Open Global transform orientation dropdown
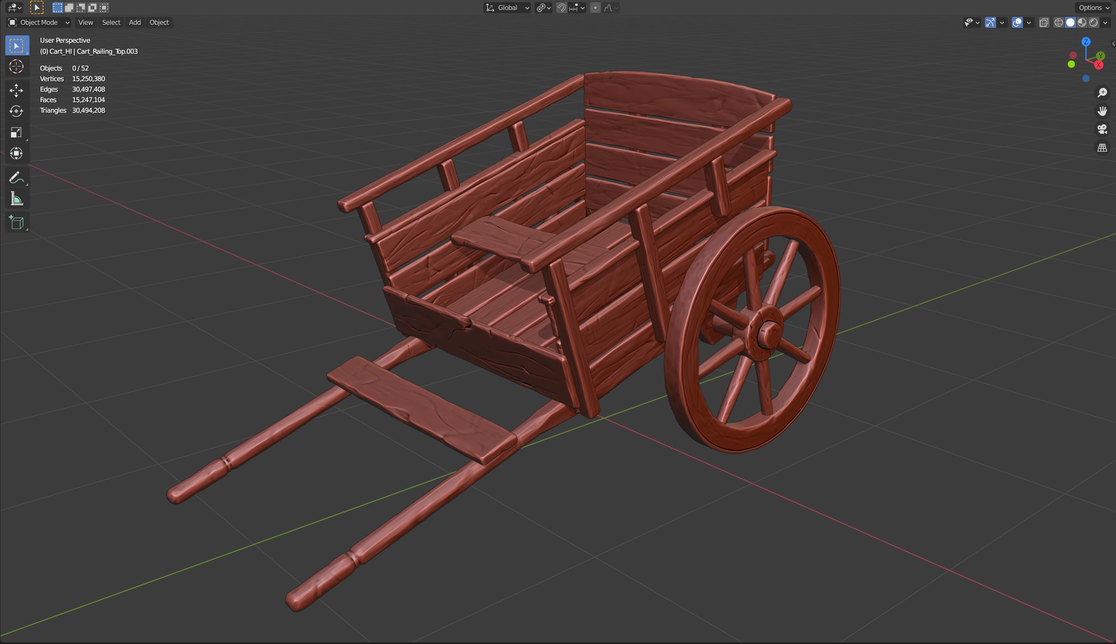Screen dimensions: 1116x644 pyautogui.click(x=507, y=7)
